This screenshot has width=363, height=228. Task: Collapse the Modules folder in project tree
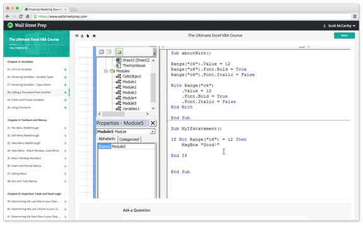(106, 71)
